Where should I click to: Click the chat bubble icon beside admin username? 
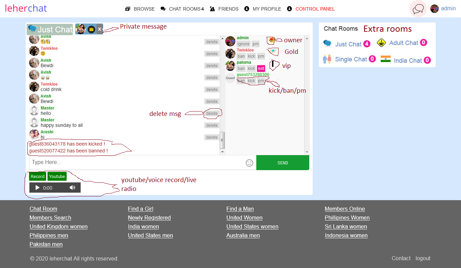(418, 9)
